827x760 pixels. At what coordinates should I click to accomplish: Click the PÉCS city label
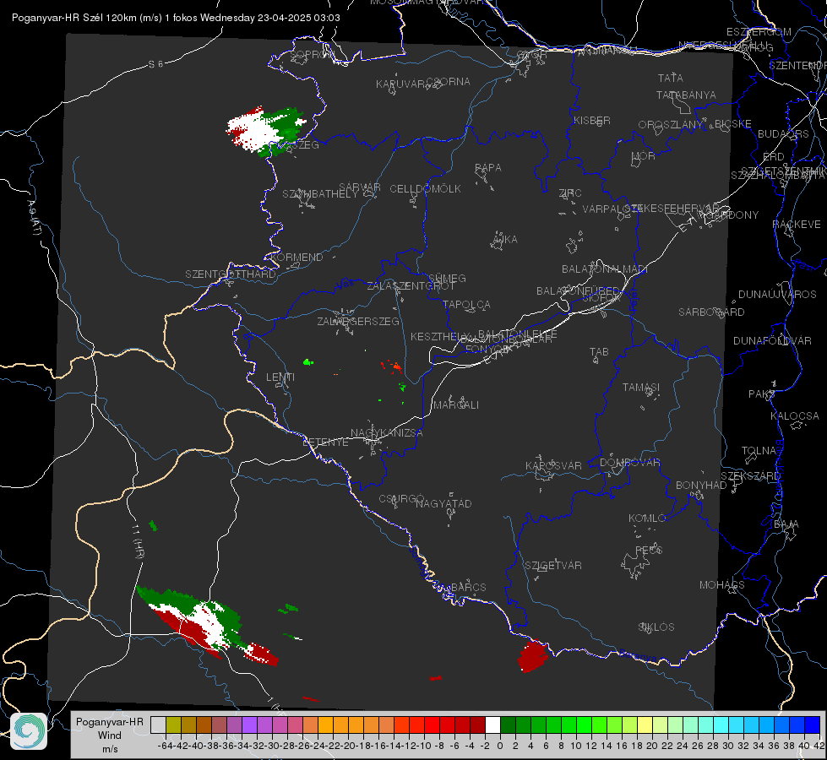pos(649,550)
